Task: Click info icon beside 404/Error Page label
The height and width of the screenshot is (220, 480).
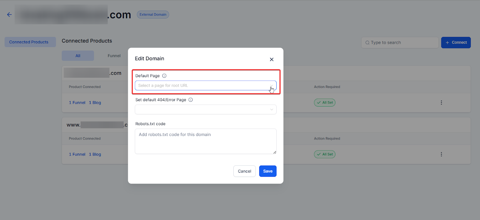Action: coord(190,100)
